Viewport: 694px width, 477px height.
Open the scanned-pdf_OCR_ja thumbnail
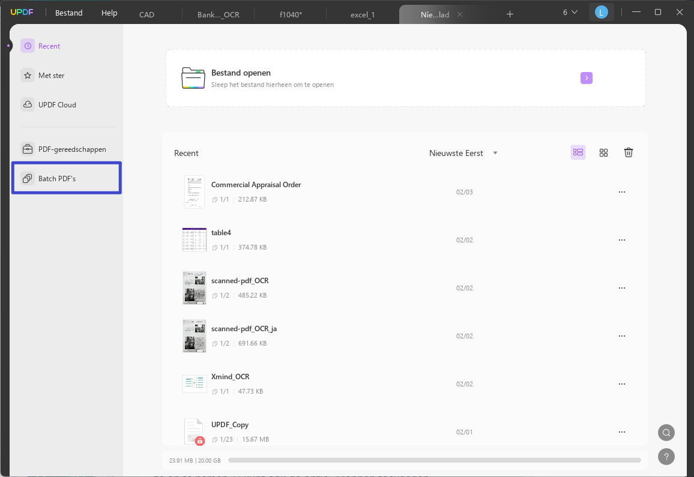click(195, 336)
